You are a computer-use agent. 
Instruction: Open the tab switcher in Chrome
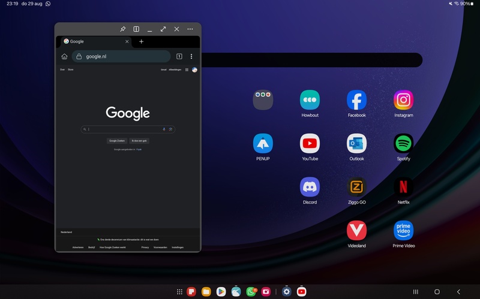pyautogui.click(x=179, y=56)
